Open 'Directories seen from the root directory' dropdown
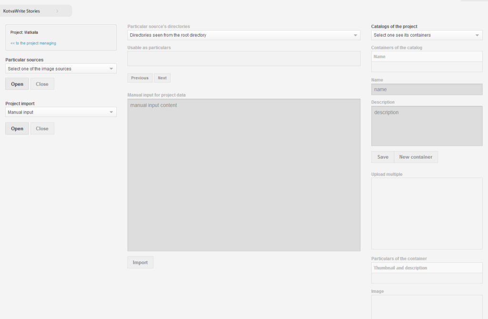 [244, 35]
